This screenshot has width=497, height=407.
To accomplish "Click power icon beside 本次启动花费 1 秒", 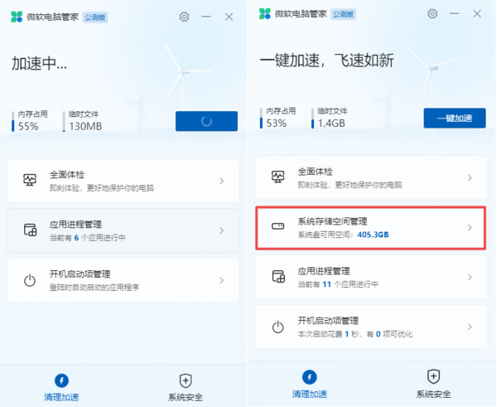I will [278, 326].
